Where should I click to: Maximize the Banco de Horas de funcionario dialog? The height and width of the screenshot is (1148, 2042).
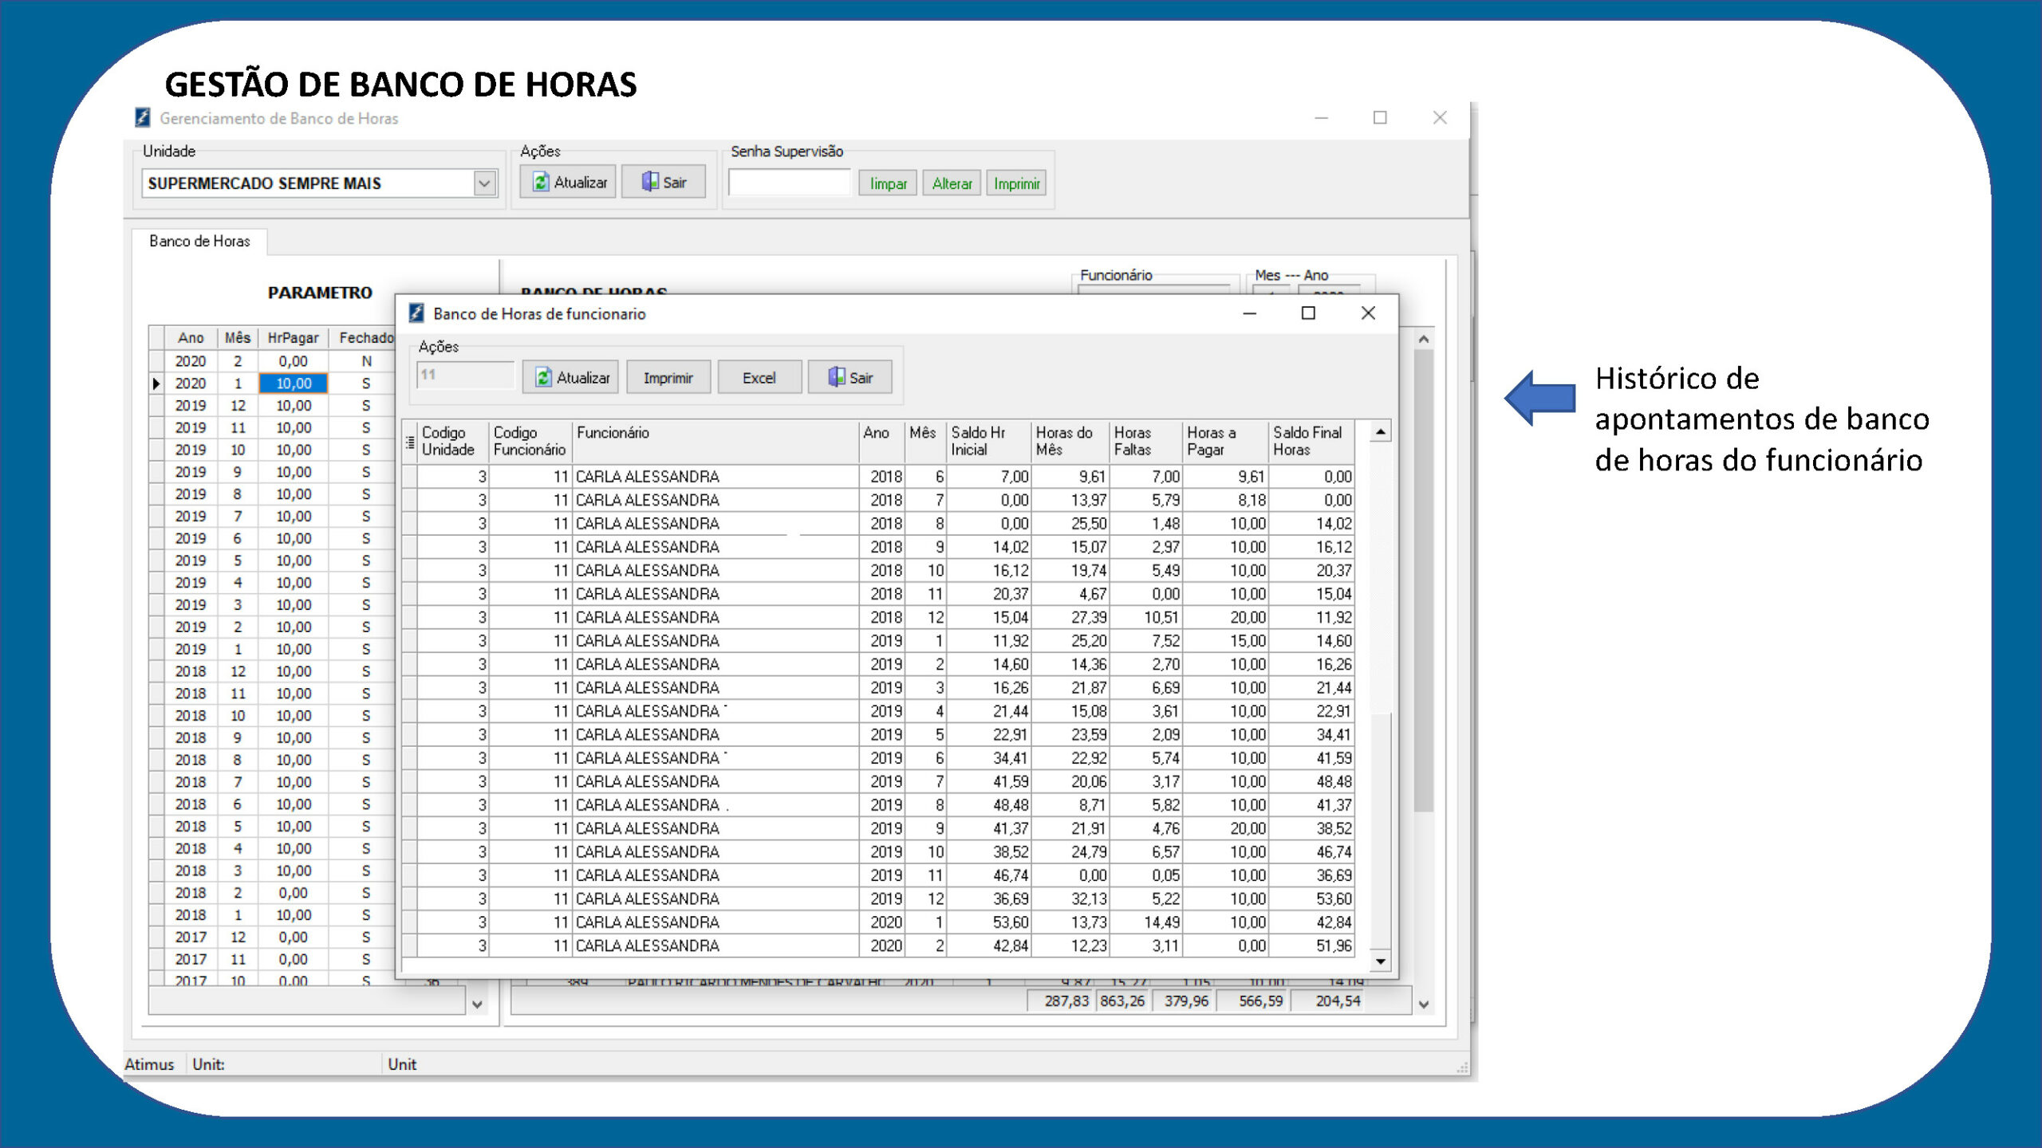(1308, 313)
